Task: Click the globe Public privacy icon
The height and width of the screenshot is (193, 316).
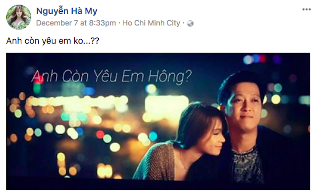Action: click(190, 24)
